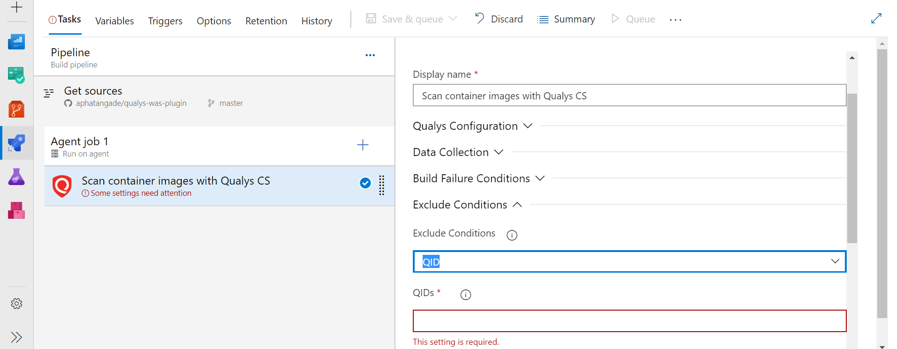This screenshot has height=349, width=897.
Task: Click the 'master' branch text
Action: pos(231,103)
